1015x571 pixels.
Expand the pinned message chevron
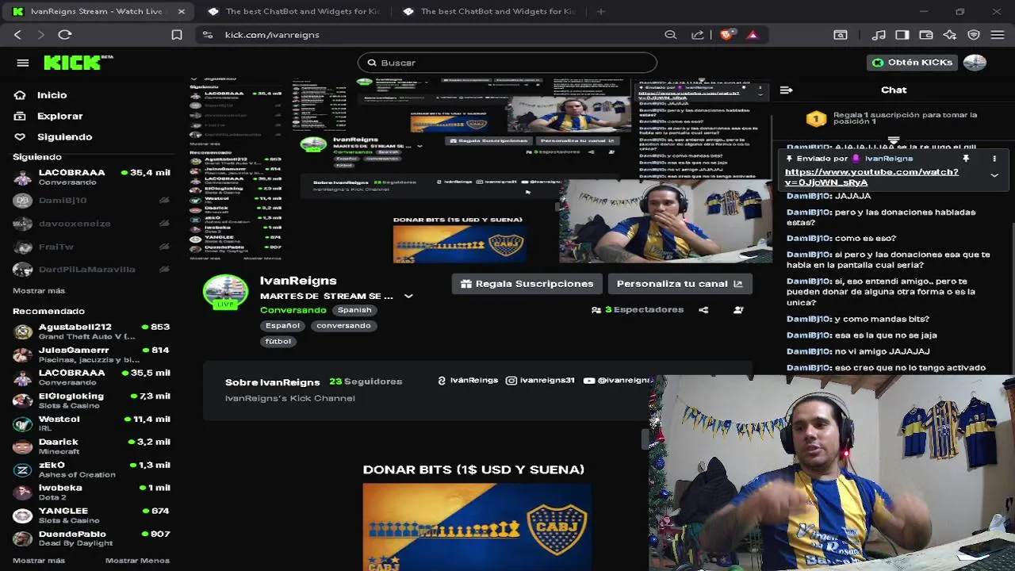(x=994, y=175)
